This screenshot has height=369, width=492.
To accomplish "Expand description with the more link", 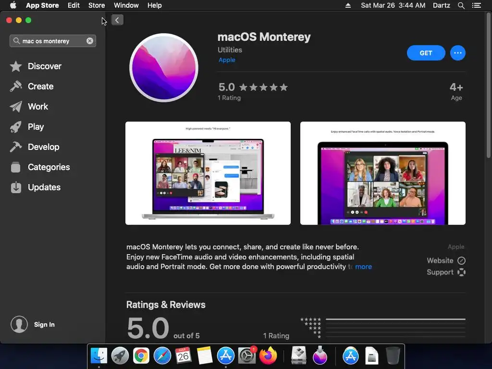I will (363, 267).
